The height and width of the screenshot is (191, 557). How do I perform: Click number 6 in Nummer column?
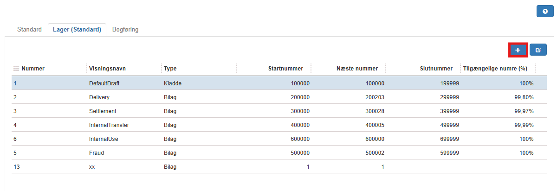click(15, 139)
